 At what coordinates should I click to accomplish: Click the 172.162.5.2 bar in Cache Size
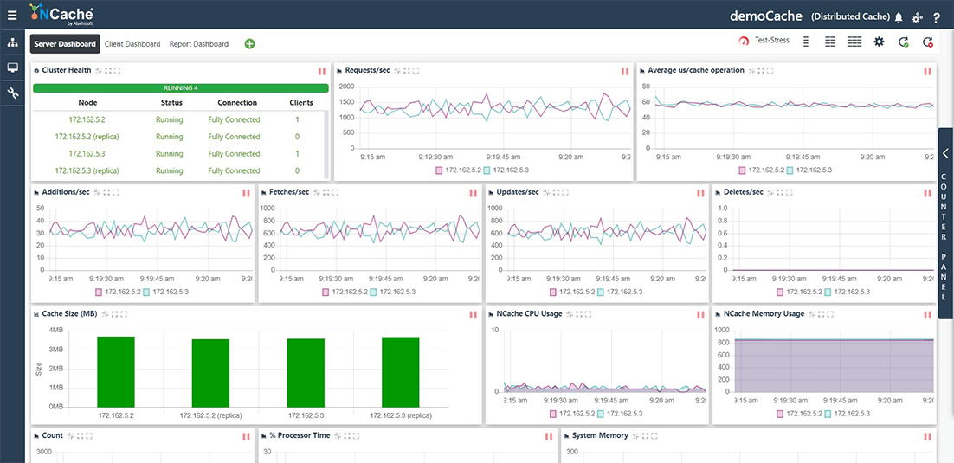coord(116,371)
